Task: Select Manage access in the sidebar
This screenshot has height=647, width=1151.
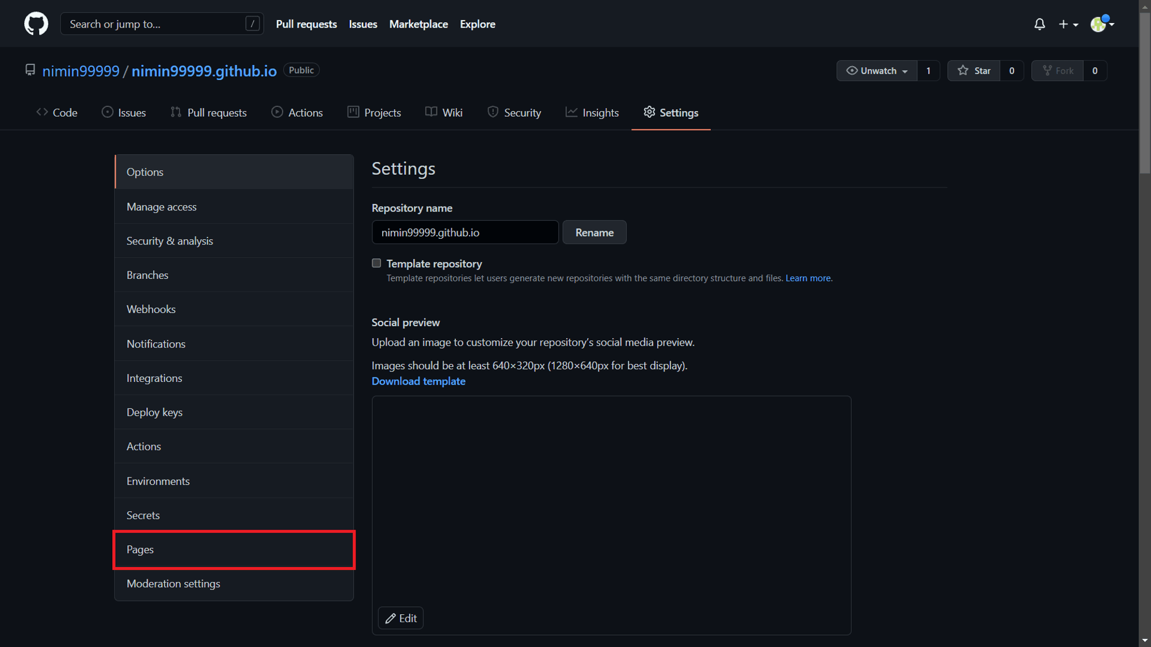Action: pyautogui.click(x=234, y=206)
